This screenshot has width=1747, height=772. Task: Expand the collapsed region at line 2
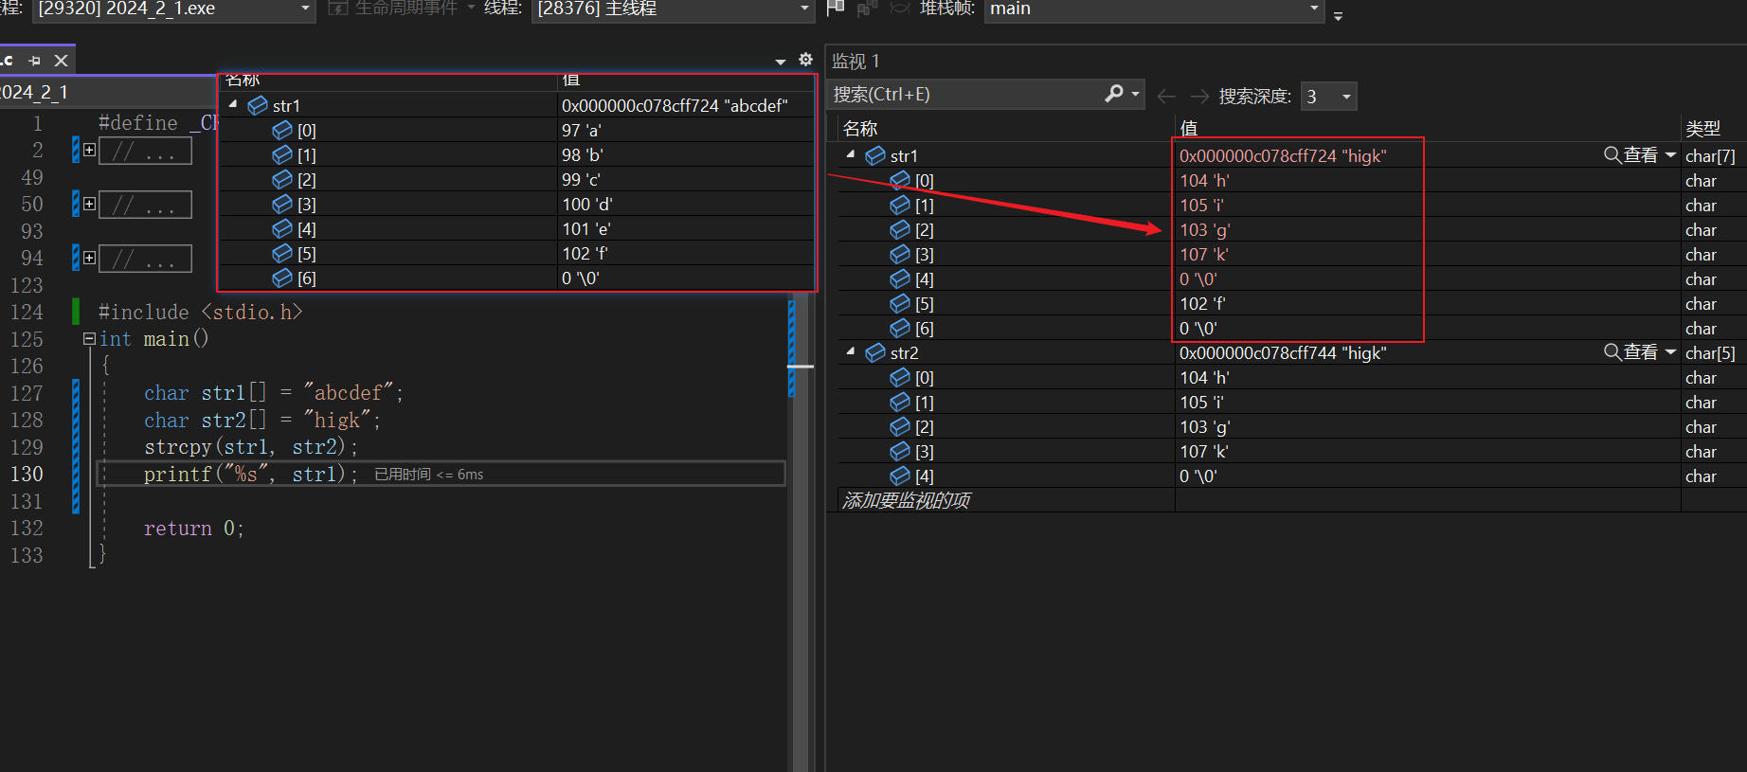click(89, 150)
